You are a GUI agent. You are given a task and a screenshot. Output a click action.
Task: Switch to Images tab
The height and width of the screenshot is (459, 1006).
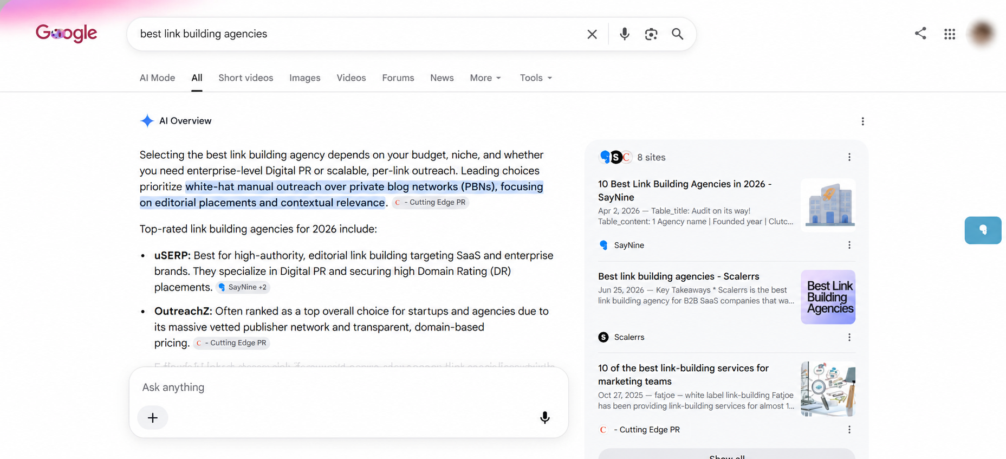(x=305, y=78)
